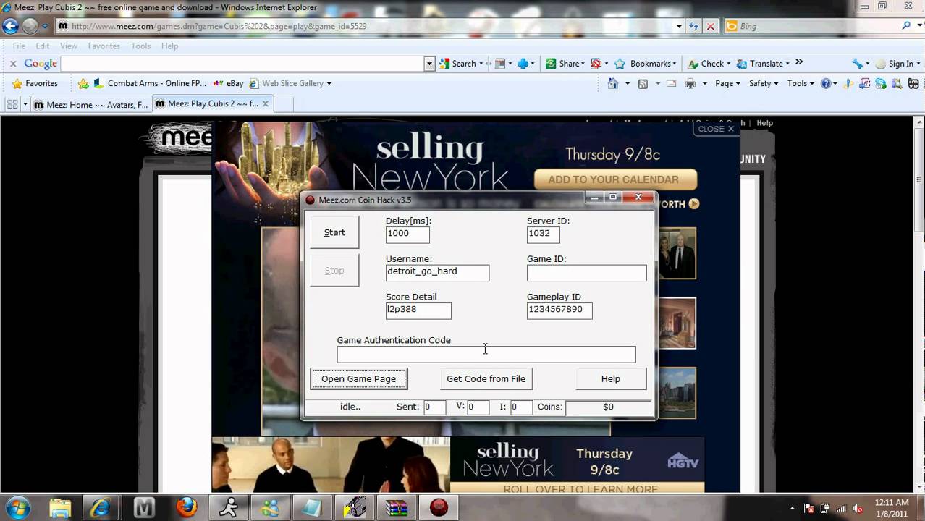Click the Print icon in command bar
The width and height of the screenshot is (925, 521).
[x=690, y=83]
